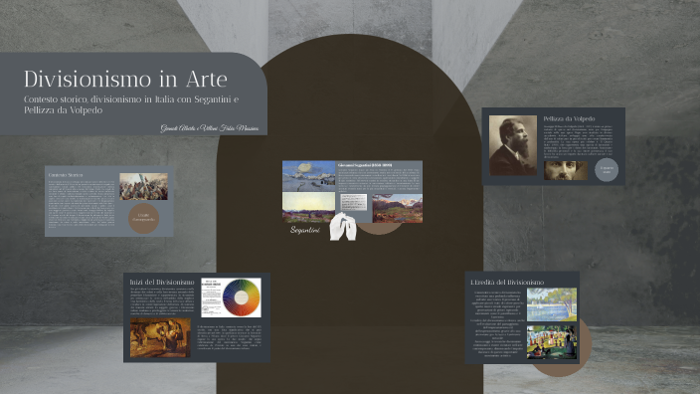Click the battle scene painting in Contesto Storico
Viewport: 700px width, 394px height.
click(x=143, y=186)
